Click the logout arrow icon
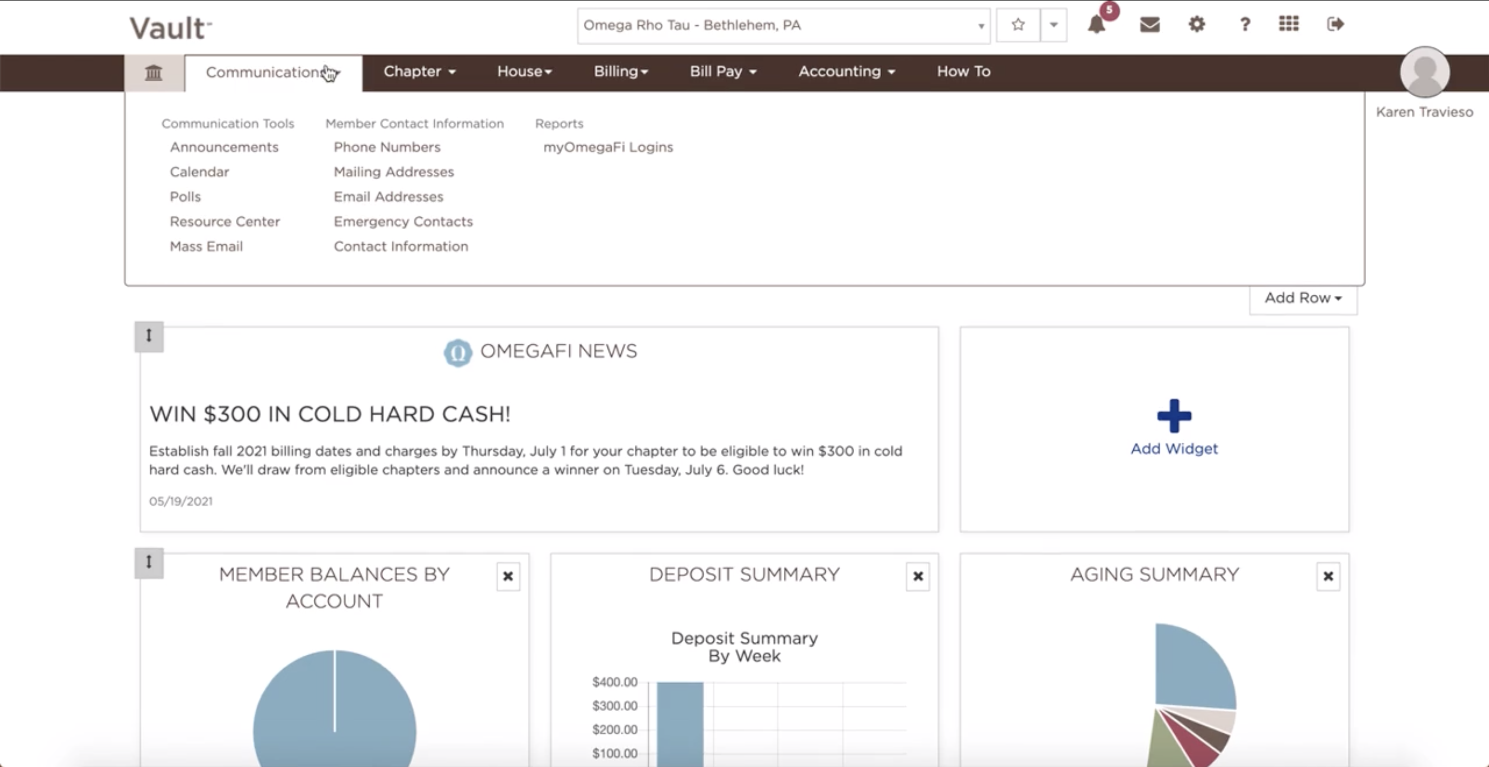Screen dimensions: 1489x767 [x=1335, y=24]
